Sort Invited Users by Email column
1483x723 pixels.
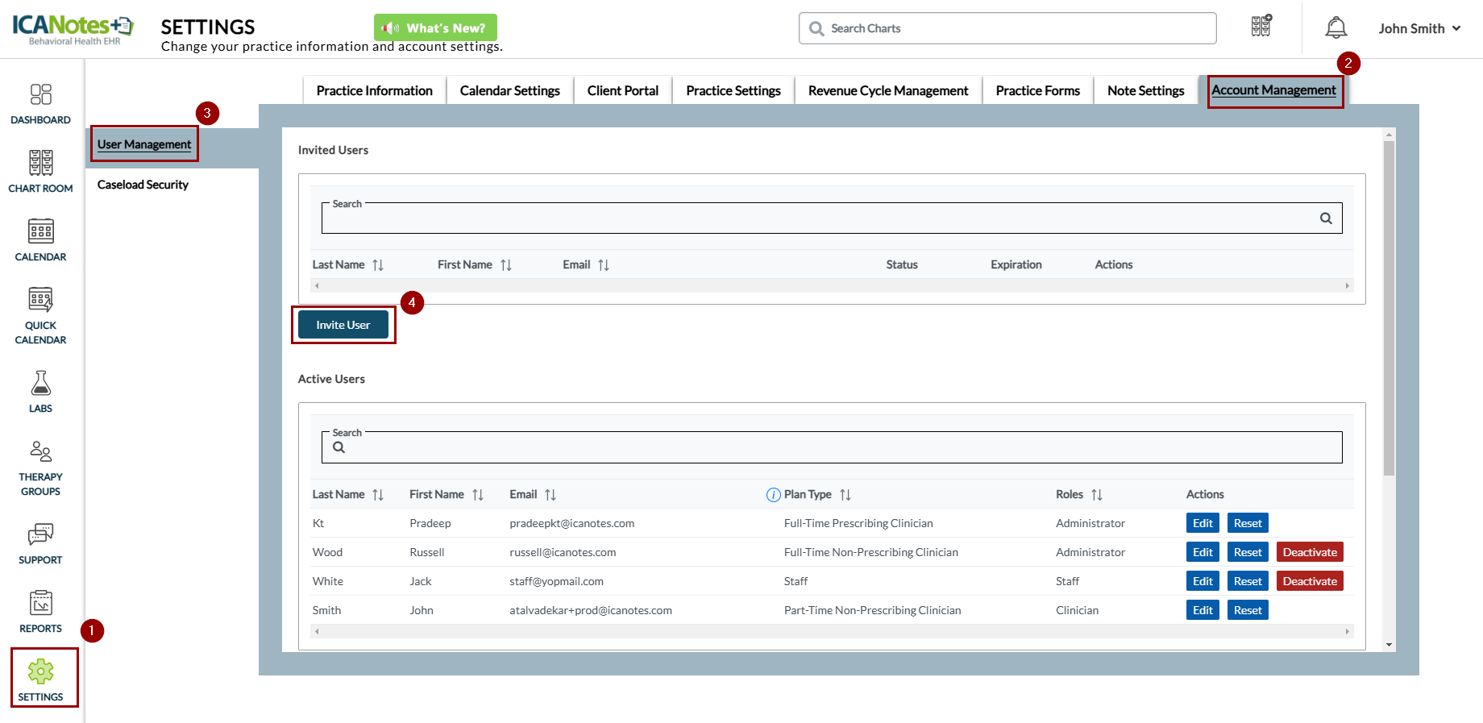[x=604, y=265]
